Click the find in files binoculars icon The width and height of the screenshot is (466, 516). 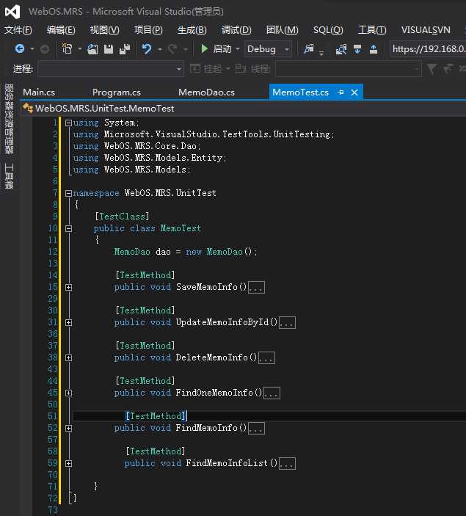(x=341, y=49)
